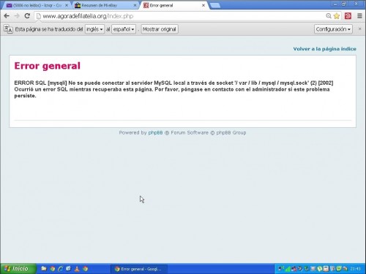
Task: Click the system tray clock
Action: point(355,269)
